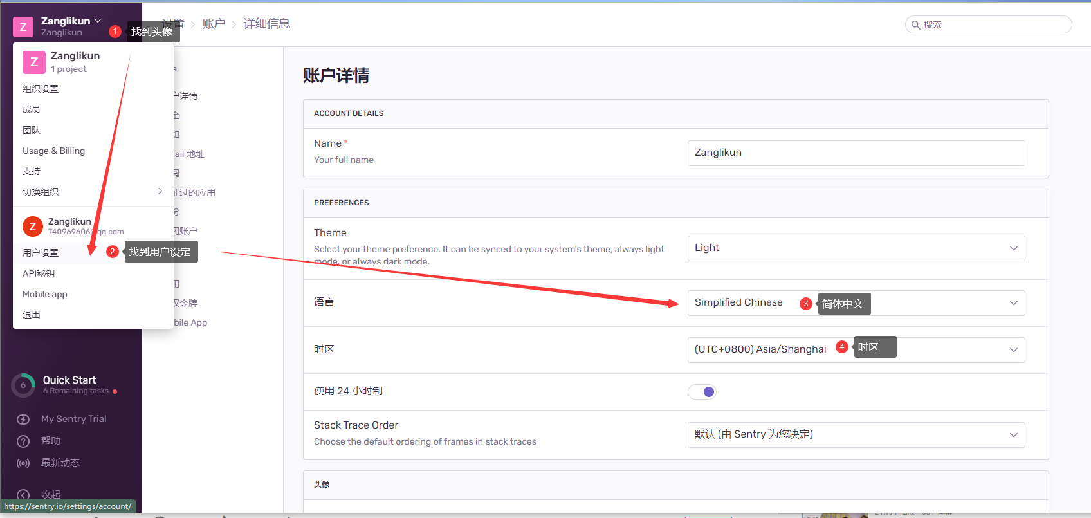Expand the Stack Trace Order dropdown
Image resolution: width=1091 pixels, height=518 pixels.
[x=856, y=435]
